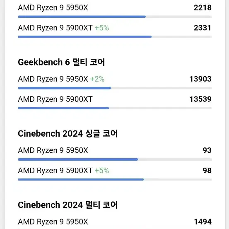
Task: Click the 5900XT +5% label above 98
Action: click(x=63, y=171)
